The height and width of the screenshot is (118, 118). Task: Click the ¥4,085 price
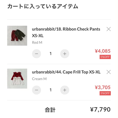click(x=103, y=51)
